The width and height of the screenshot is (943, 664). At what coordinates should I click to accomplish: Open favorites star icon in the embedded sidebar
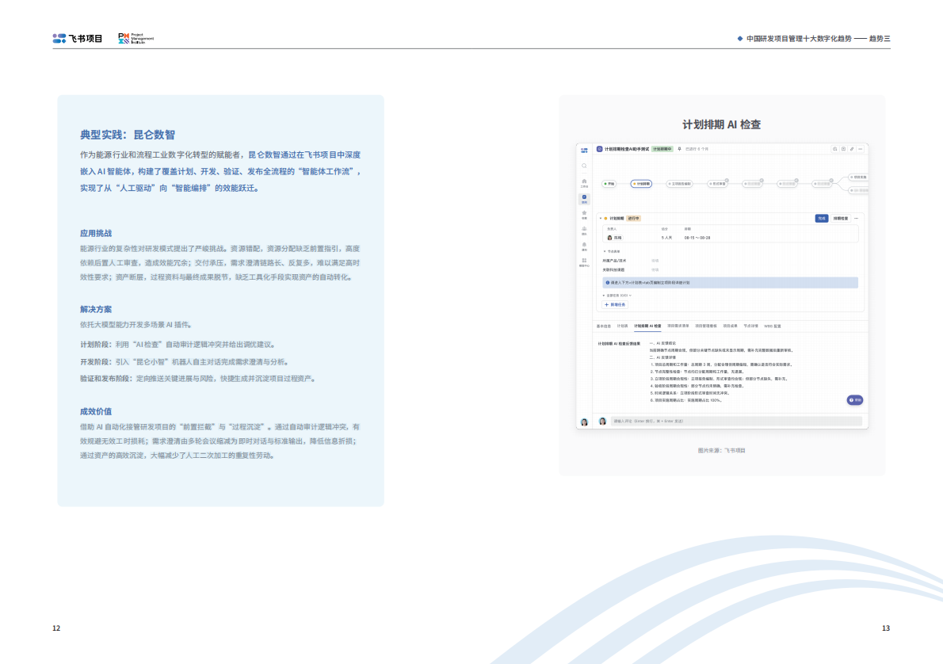584,214
